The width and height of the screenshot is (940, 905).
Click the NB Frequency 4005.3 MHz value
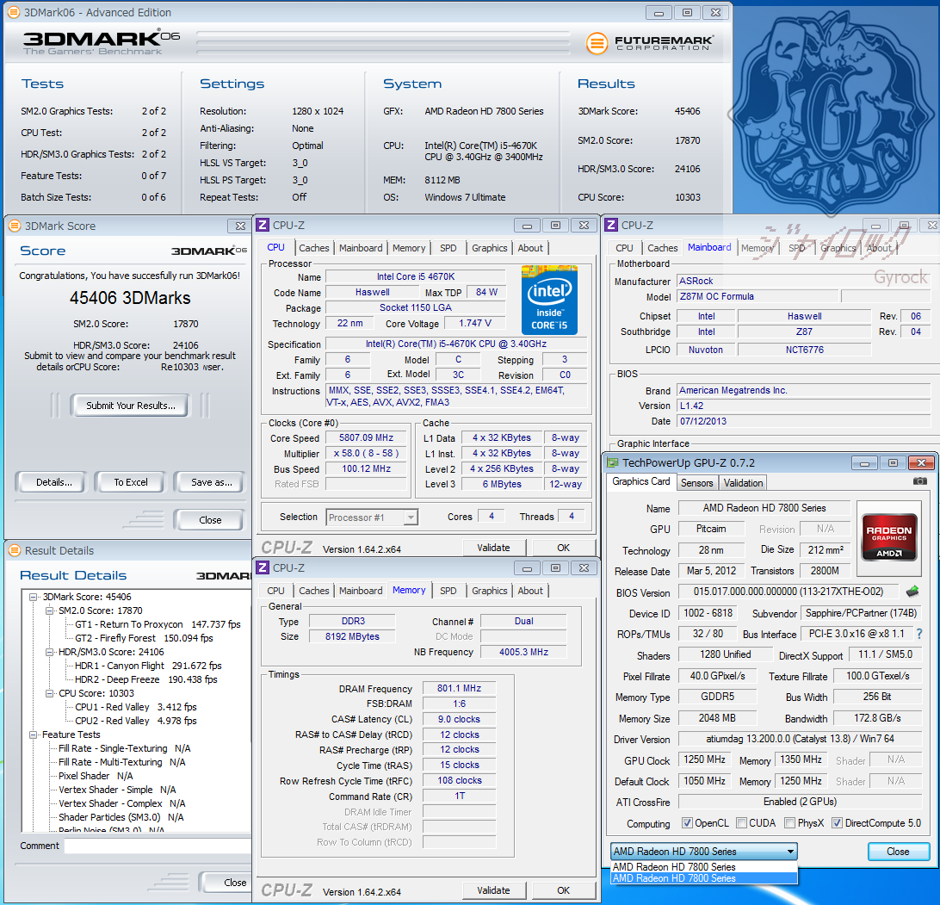(x=523, y=652)
